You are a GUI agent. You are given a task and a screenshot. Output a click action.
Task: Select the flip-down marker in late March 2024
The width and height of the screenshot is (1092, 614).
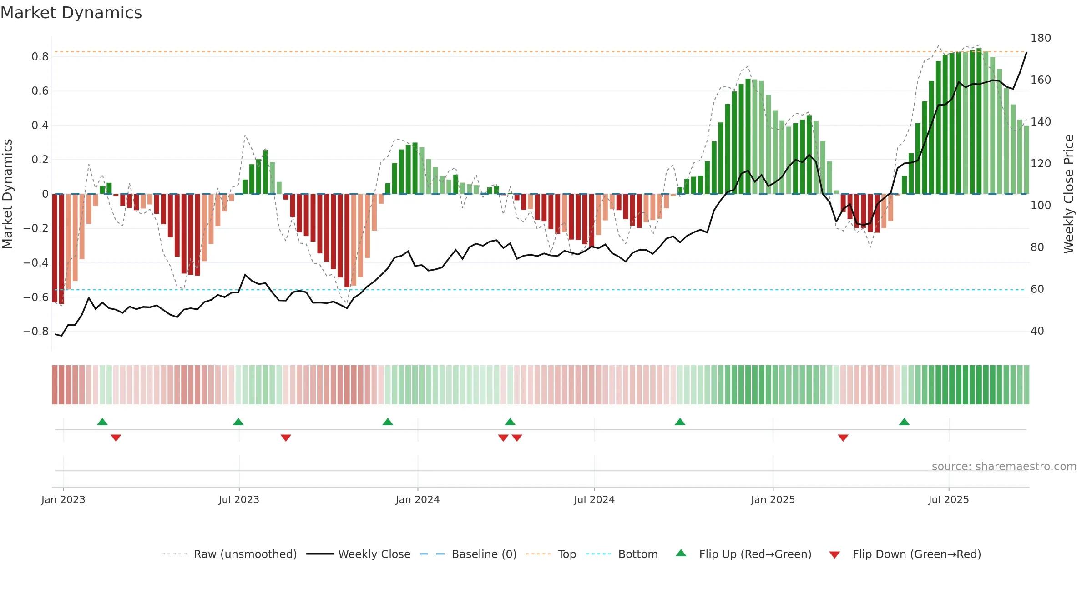coord(503,438)
